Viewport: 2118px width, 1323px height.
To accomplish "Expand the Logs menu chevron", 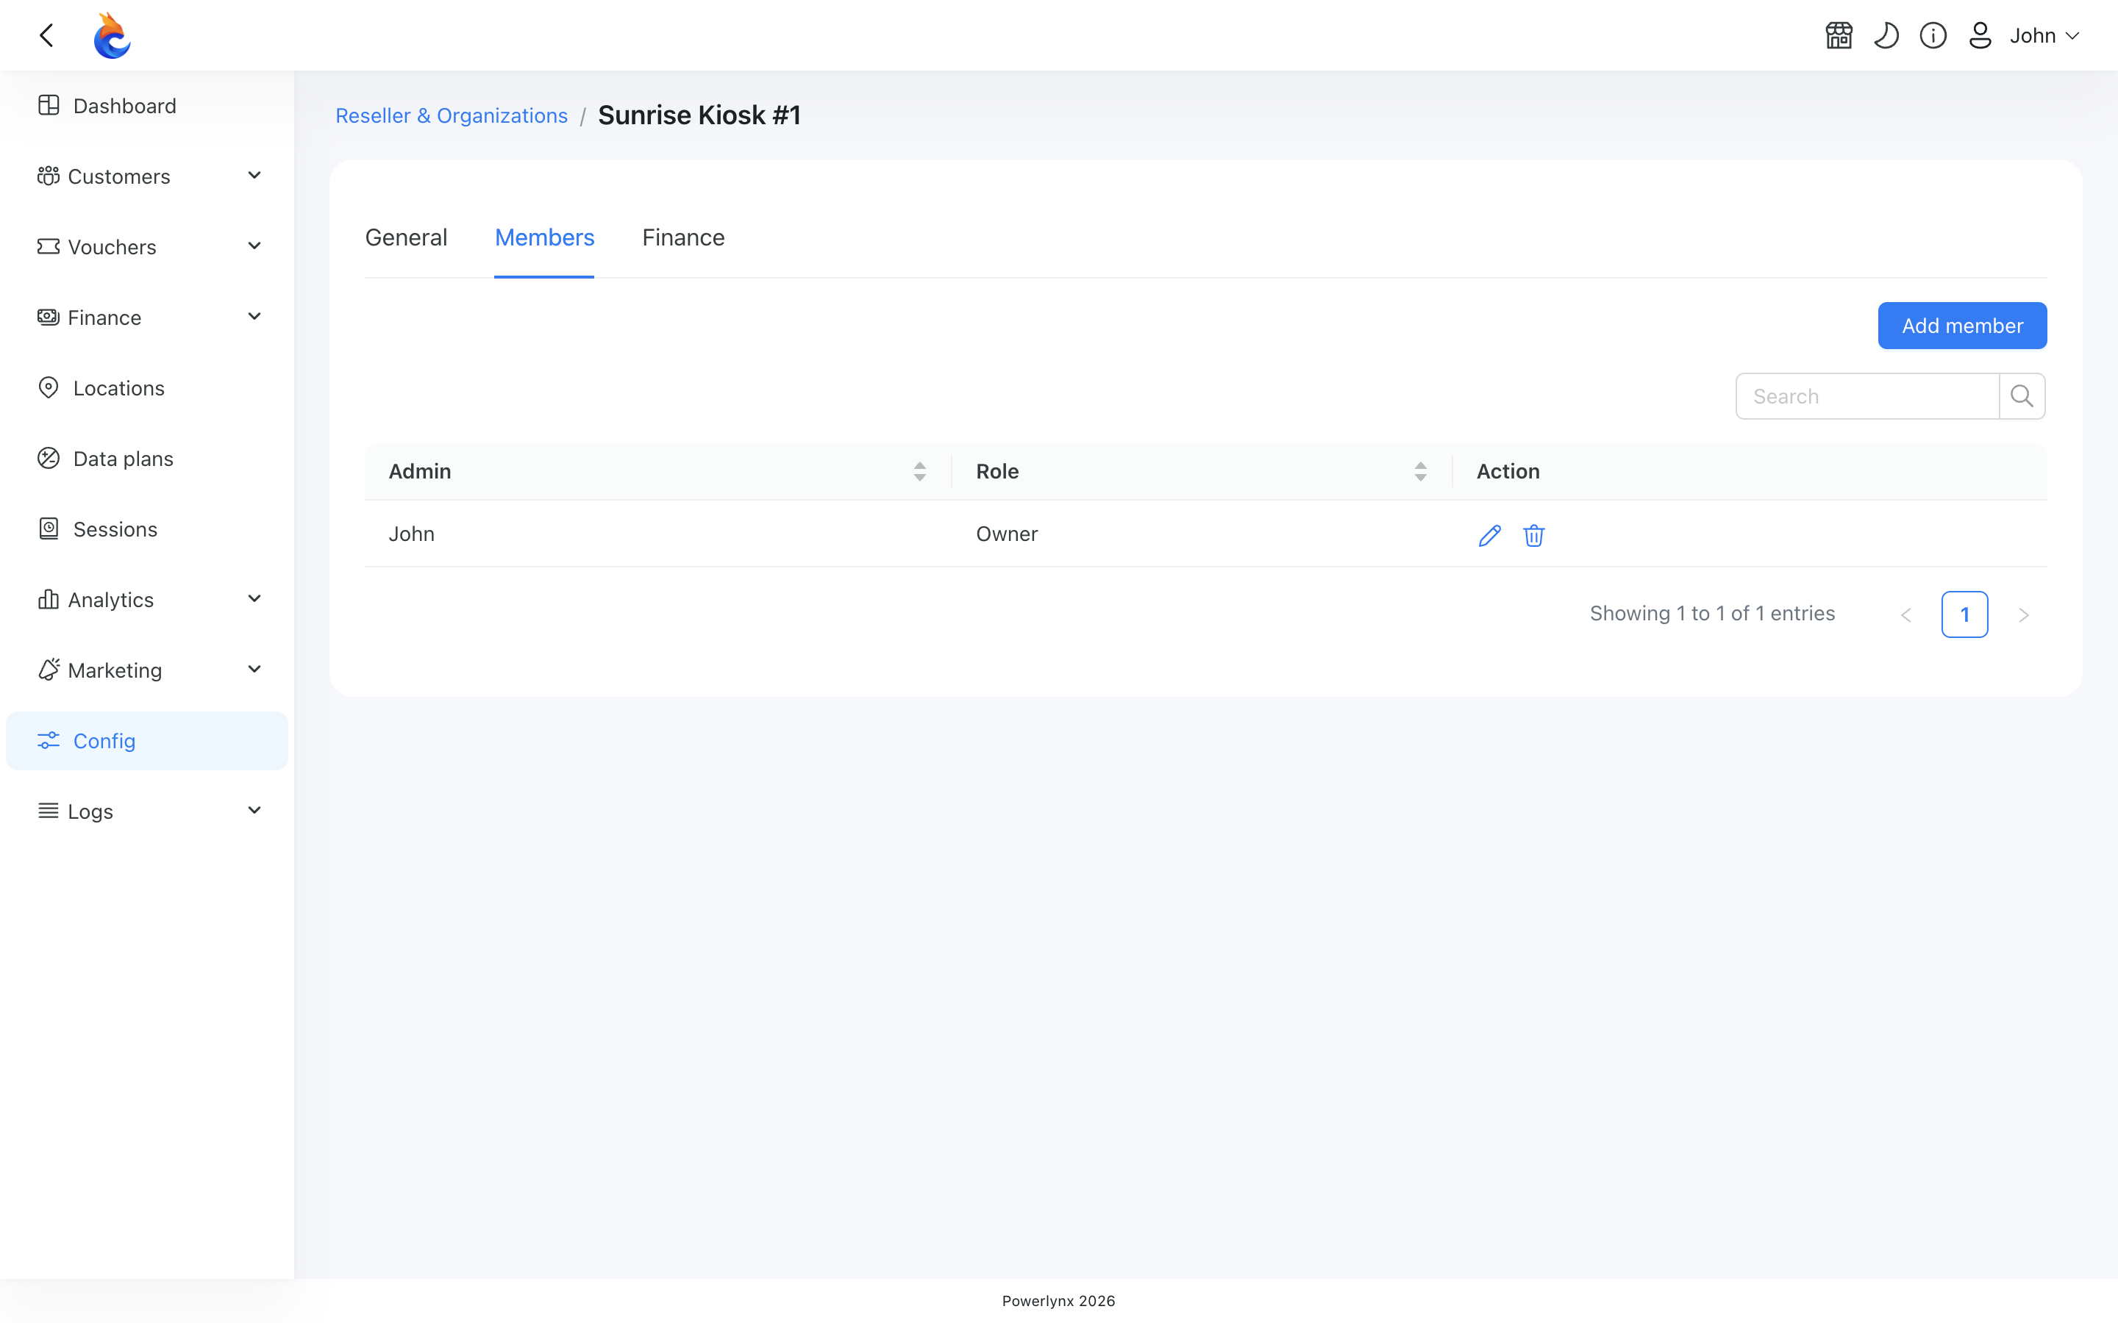I will click(254, 811).
